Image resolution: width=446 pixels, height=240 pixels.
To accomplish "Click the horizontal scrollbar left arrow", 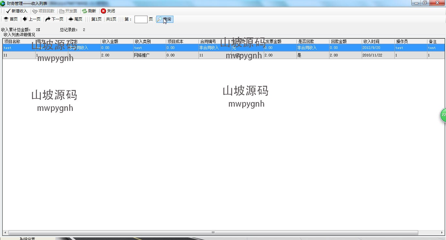I will click(x=5, y=233).
